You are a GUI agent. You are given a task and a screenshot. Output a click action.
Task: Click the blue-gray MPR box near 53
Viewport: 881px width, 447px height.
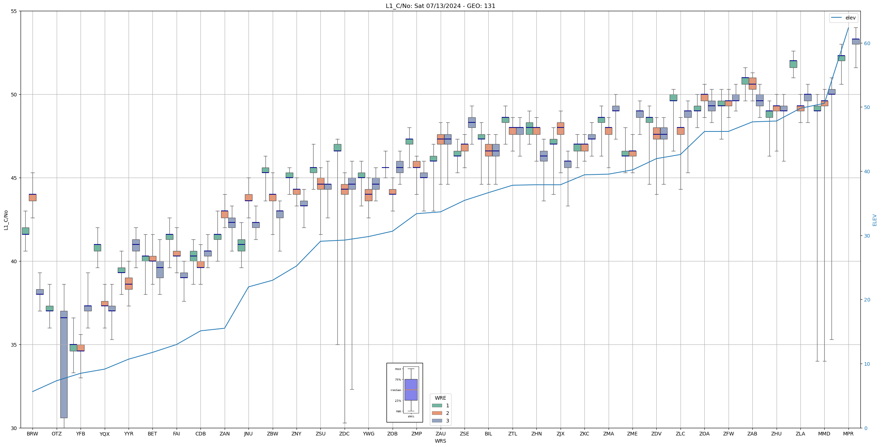(856, 42)
